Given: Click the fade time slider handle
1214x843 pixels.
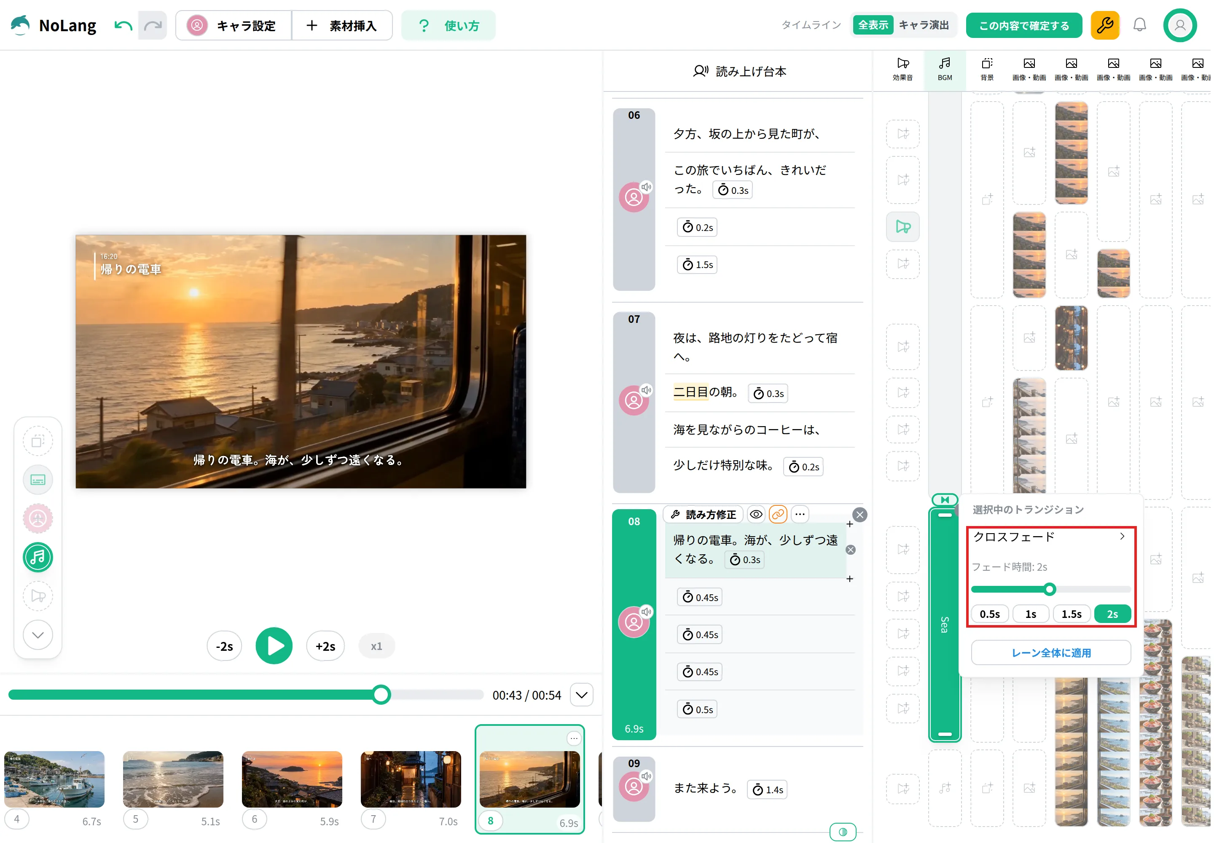Looking at the screenshot, I should click(1049, 589).
